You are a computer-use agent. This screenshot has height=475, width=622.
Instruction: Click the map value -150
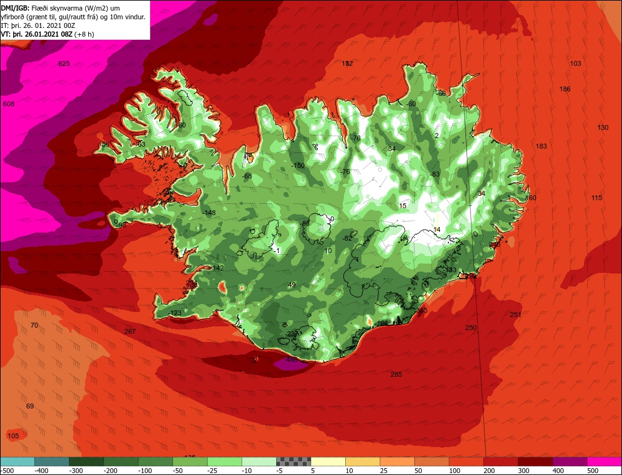click(x=297, y=165)
